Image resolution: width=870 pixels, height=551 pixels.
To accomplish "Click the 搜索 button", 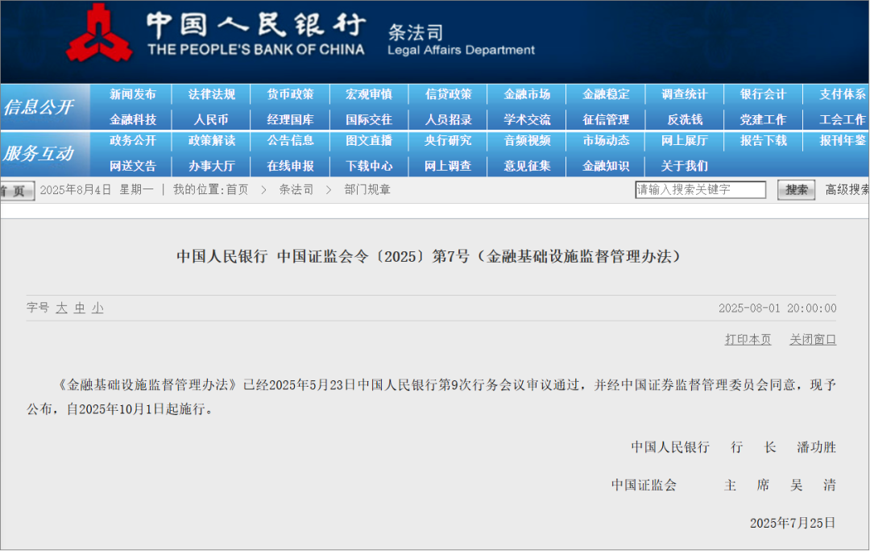I will [x=796, y=190].
